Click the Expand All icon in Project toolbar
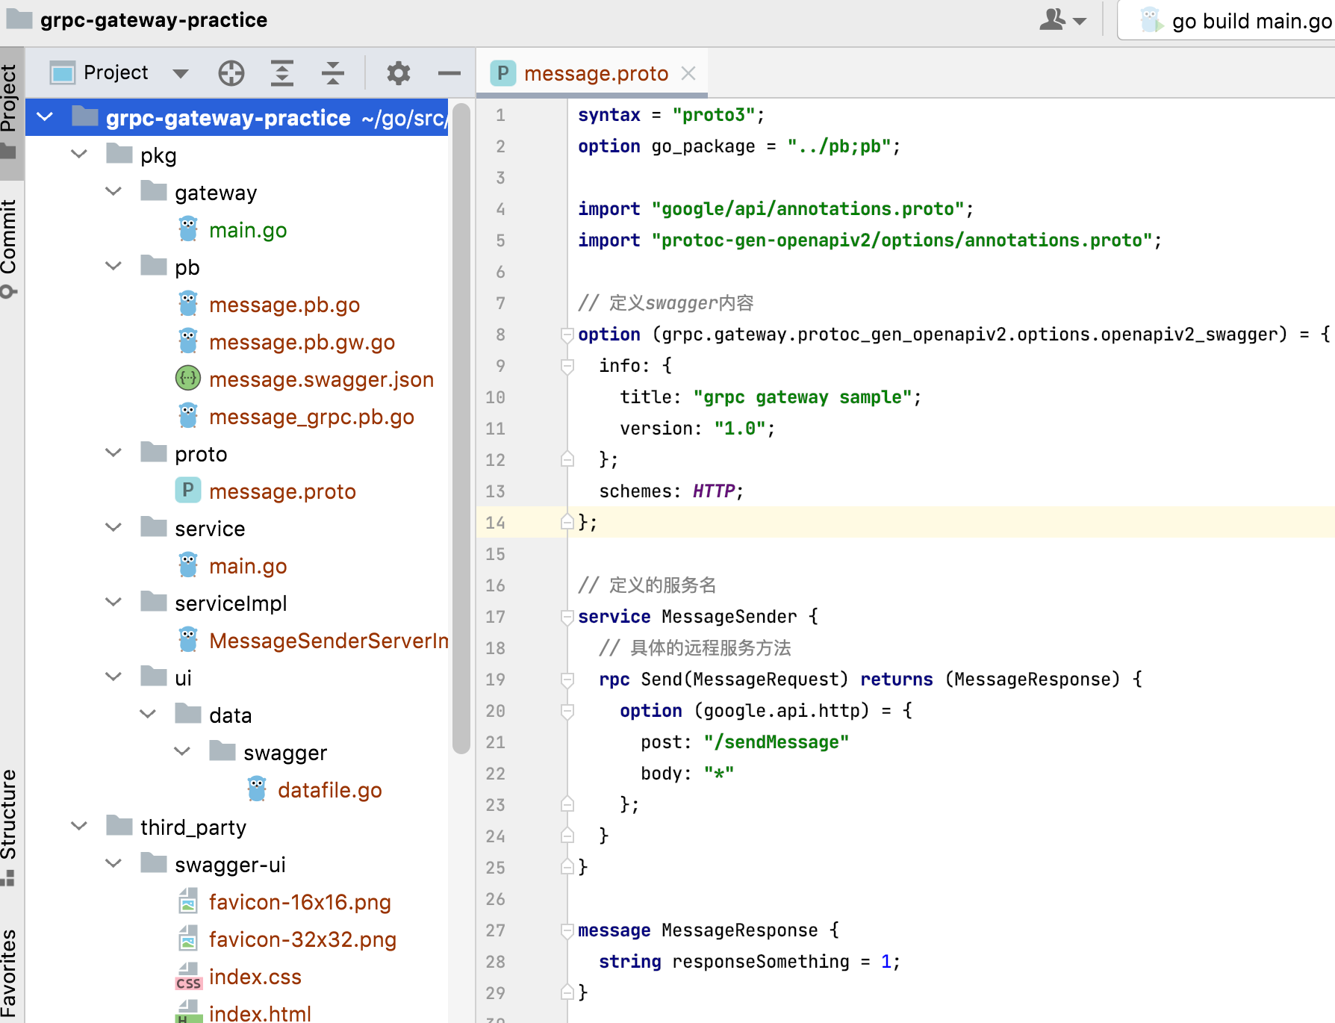Viewport: 1335px width, 1023px height. click(282, 72)
